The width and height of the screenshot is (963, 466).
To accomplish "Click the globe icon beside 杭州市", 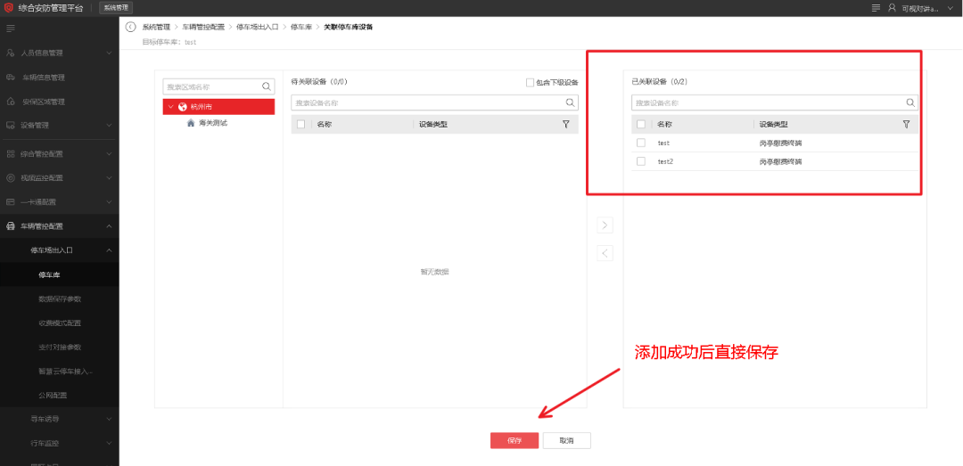I will pyautogui.click(x=183, y=107).
